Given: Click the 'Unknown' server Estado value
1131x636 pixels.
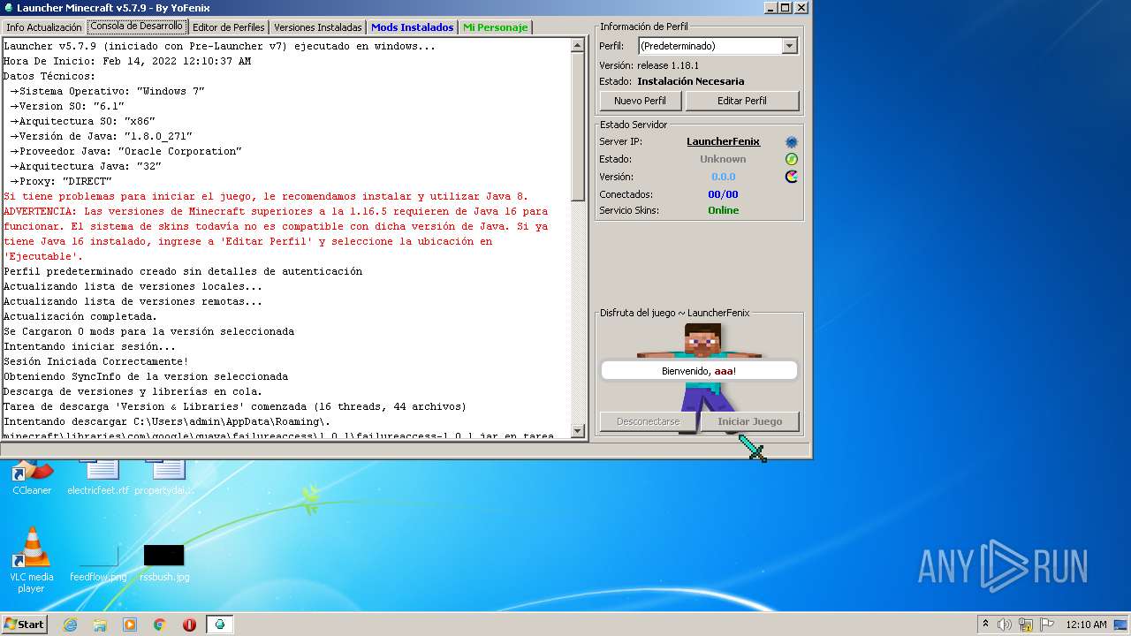Looking at the screenshot, I should (x=723, y=159).
